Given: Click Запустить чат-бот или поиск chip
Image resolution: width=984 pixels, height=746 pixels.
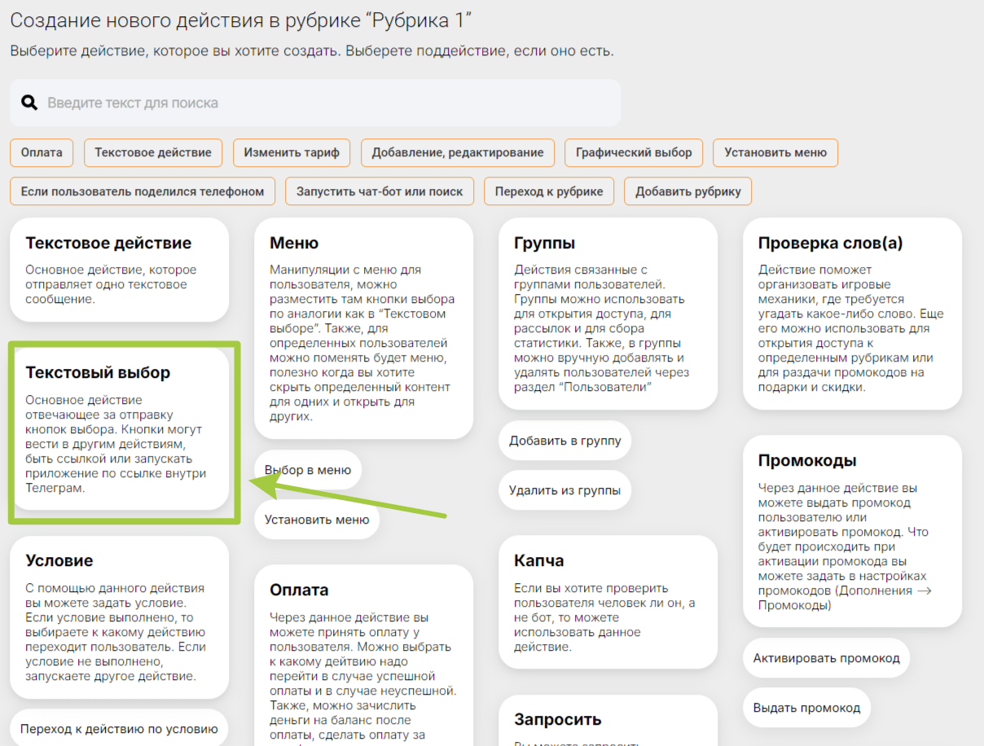Looking at the screenshot, I should [380, 191].
